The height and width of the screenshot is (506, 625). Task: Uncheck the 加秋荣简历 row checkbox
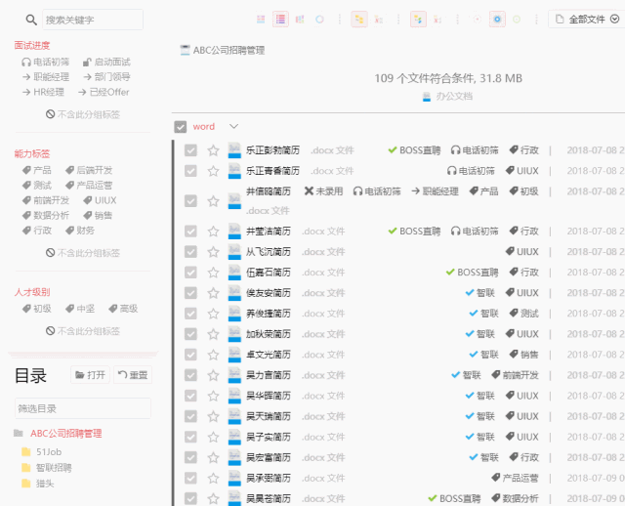point(190,334)
